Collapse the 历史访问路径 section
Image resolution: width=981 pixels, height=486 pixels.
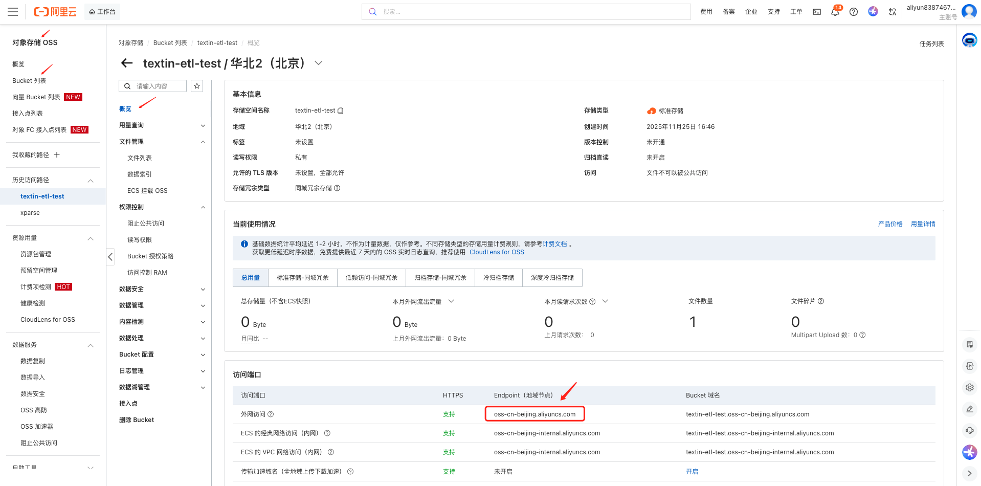[91, 180]
